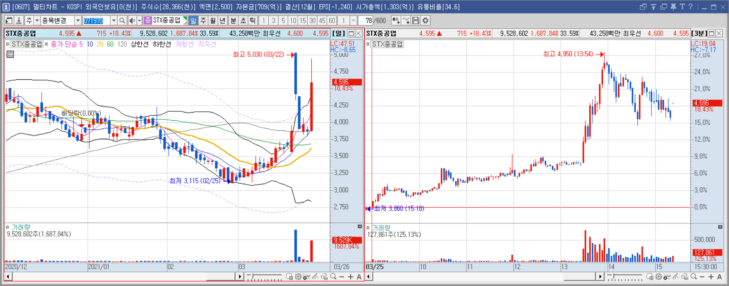
Task: Select the 45 interval preset button
Action: coord(322,20)
